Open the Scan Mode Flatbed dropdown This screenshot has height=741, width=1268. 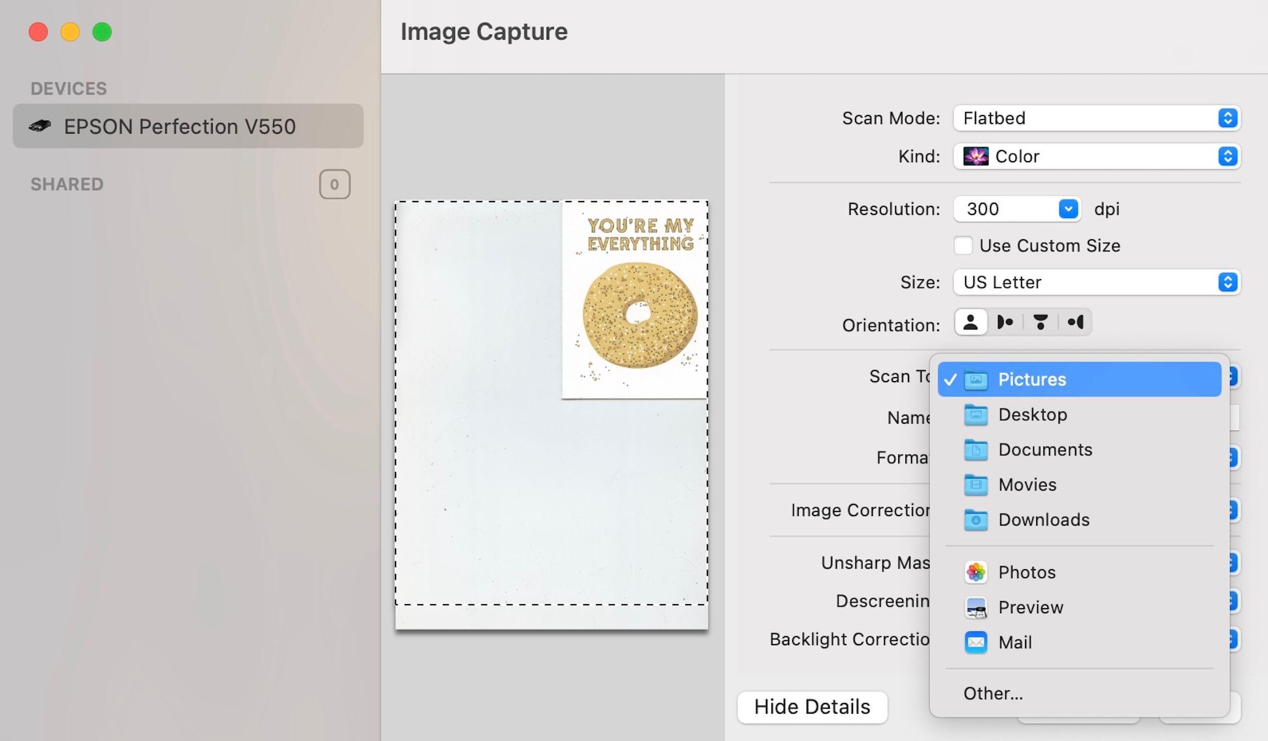pos(1097,118)
